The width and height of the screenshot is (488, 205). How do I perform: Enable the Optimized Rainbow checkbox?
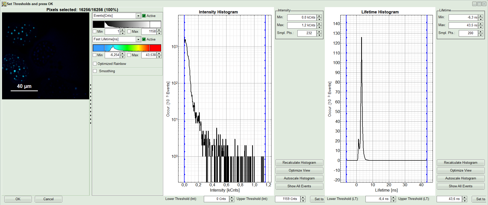[x=95, y=64]
